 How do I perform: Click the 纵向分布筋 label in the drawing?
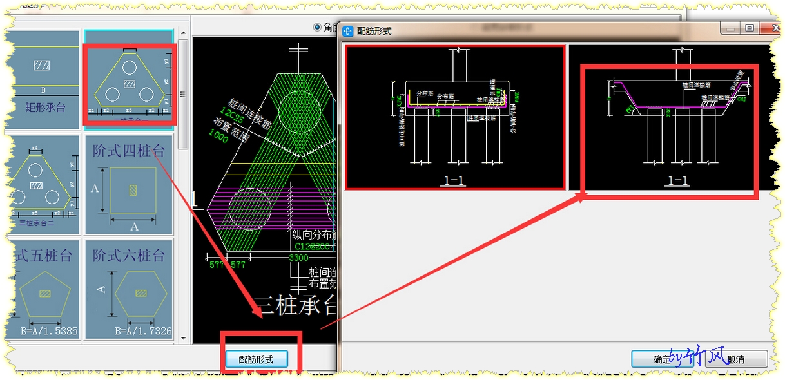pos(315,234)
